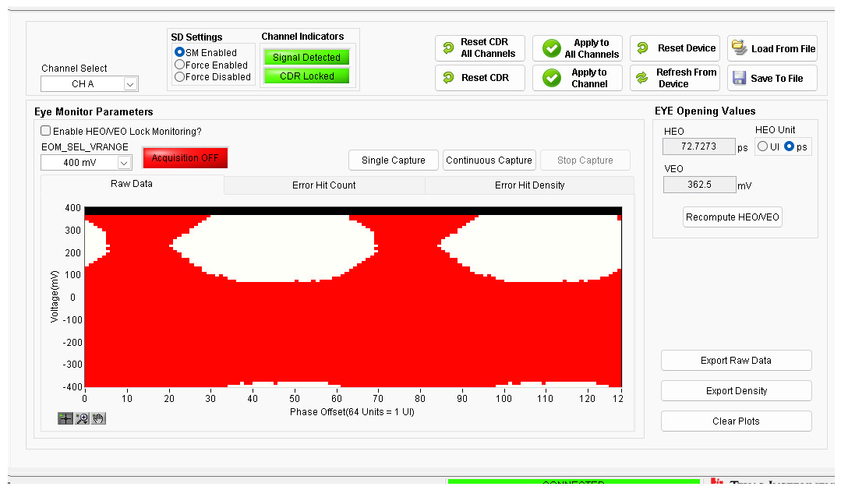Choose the hand pan plot tool
The height and width of the screenshot is (490, 841).
tap(99, 418)
